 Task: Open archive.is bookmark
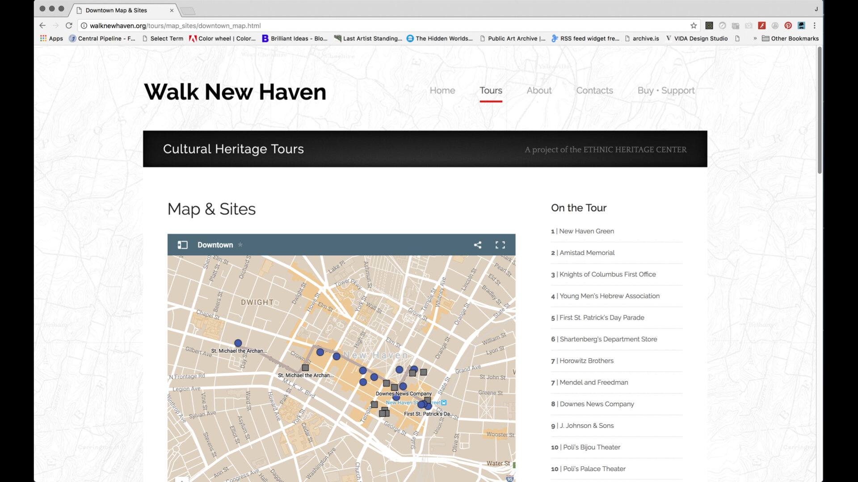642,38
